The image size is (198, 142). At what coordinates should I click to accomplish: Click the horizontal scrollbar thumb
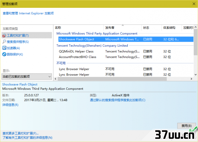112,79
